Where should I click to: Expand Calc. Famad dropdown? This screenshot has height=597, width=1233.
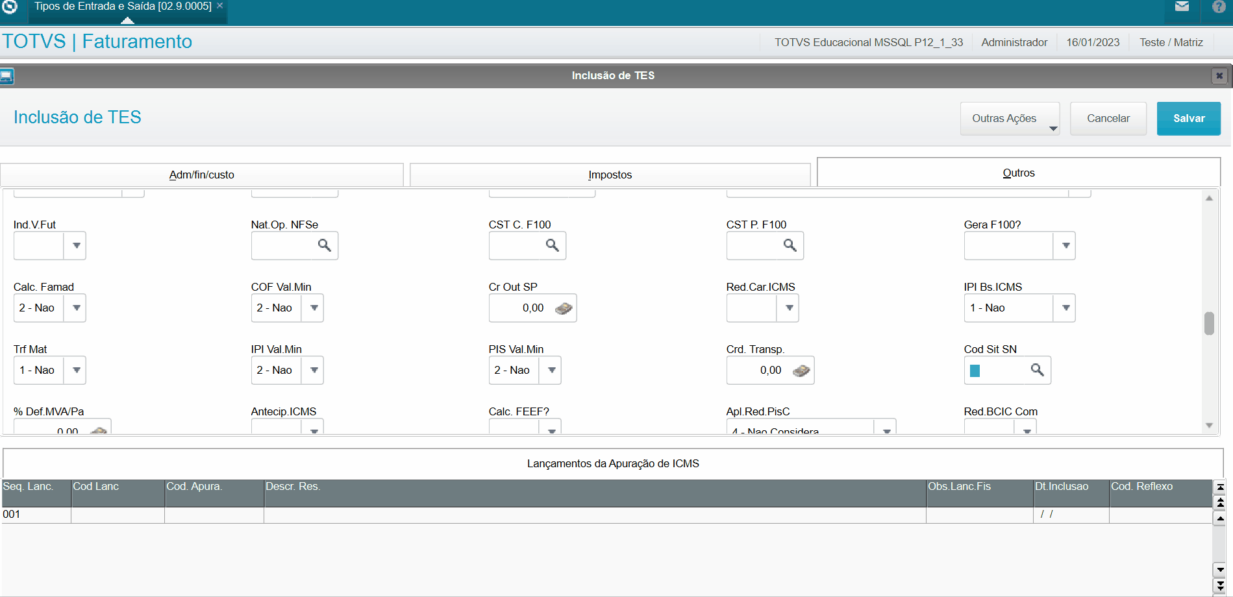(75, 308)
